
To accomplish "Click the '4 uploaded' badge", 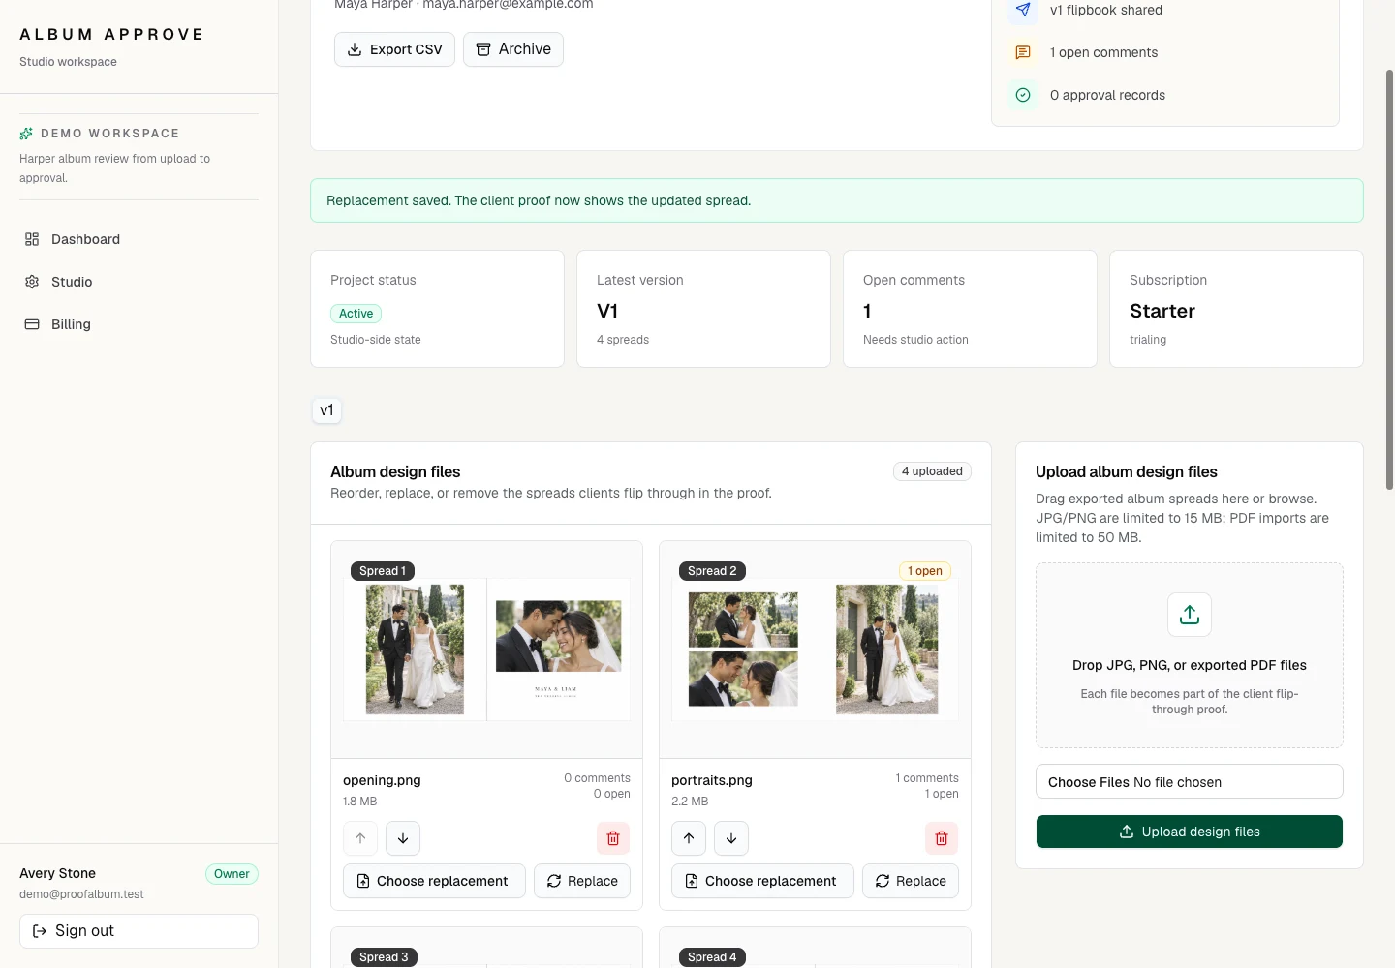I will pos(932,471).
